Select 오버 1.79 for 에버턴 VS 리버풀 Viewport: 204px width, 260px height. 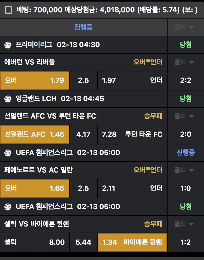(x=35, y=80)
